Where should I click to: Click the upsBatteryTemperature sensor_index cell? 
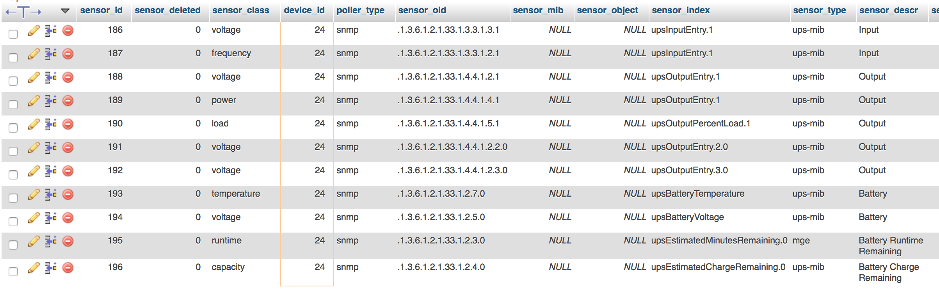tap(697, 194)
